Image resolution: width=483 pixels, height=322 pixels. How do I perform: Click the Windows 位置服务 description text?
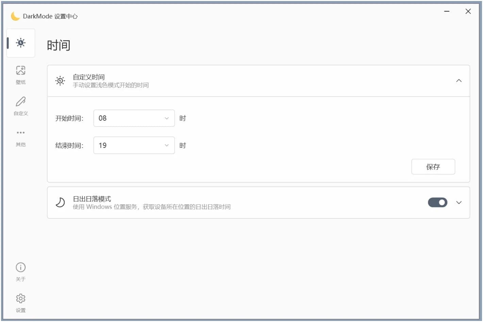pyautogui.click(x=152, y=207)
